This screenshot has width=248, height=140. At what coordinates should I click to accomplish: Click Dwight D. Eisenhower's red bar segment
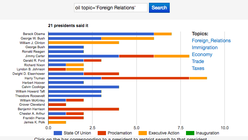pyautogui.click(x=101, y=74)
